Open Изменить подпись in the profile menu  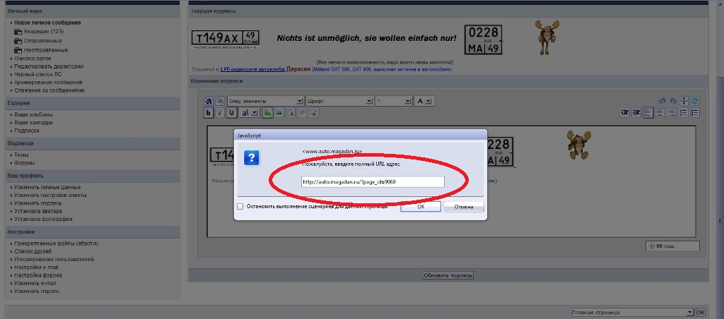point(37,203)
